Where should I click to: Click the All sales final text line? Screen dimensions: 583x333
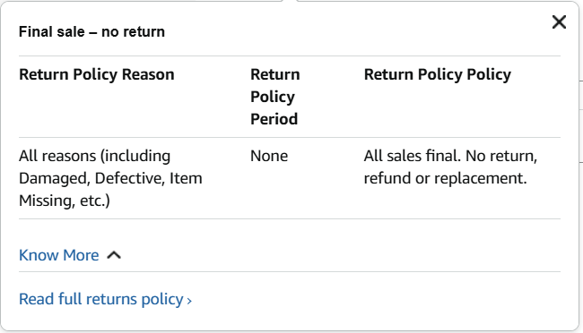pyautogui.click(x=450, y=156)
